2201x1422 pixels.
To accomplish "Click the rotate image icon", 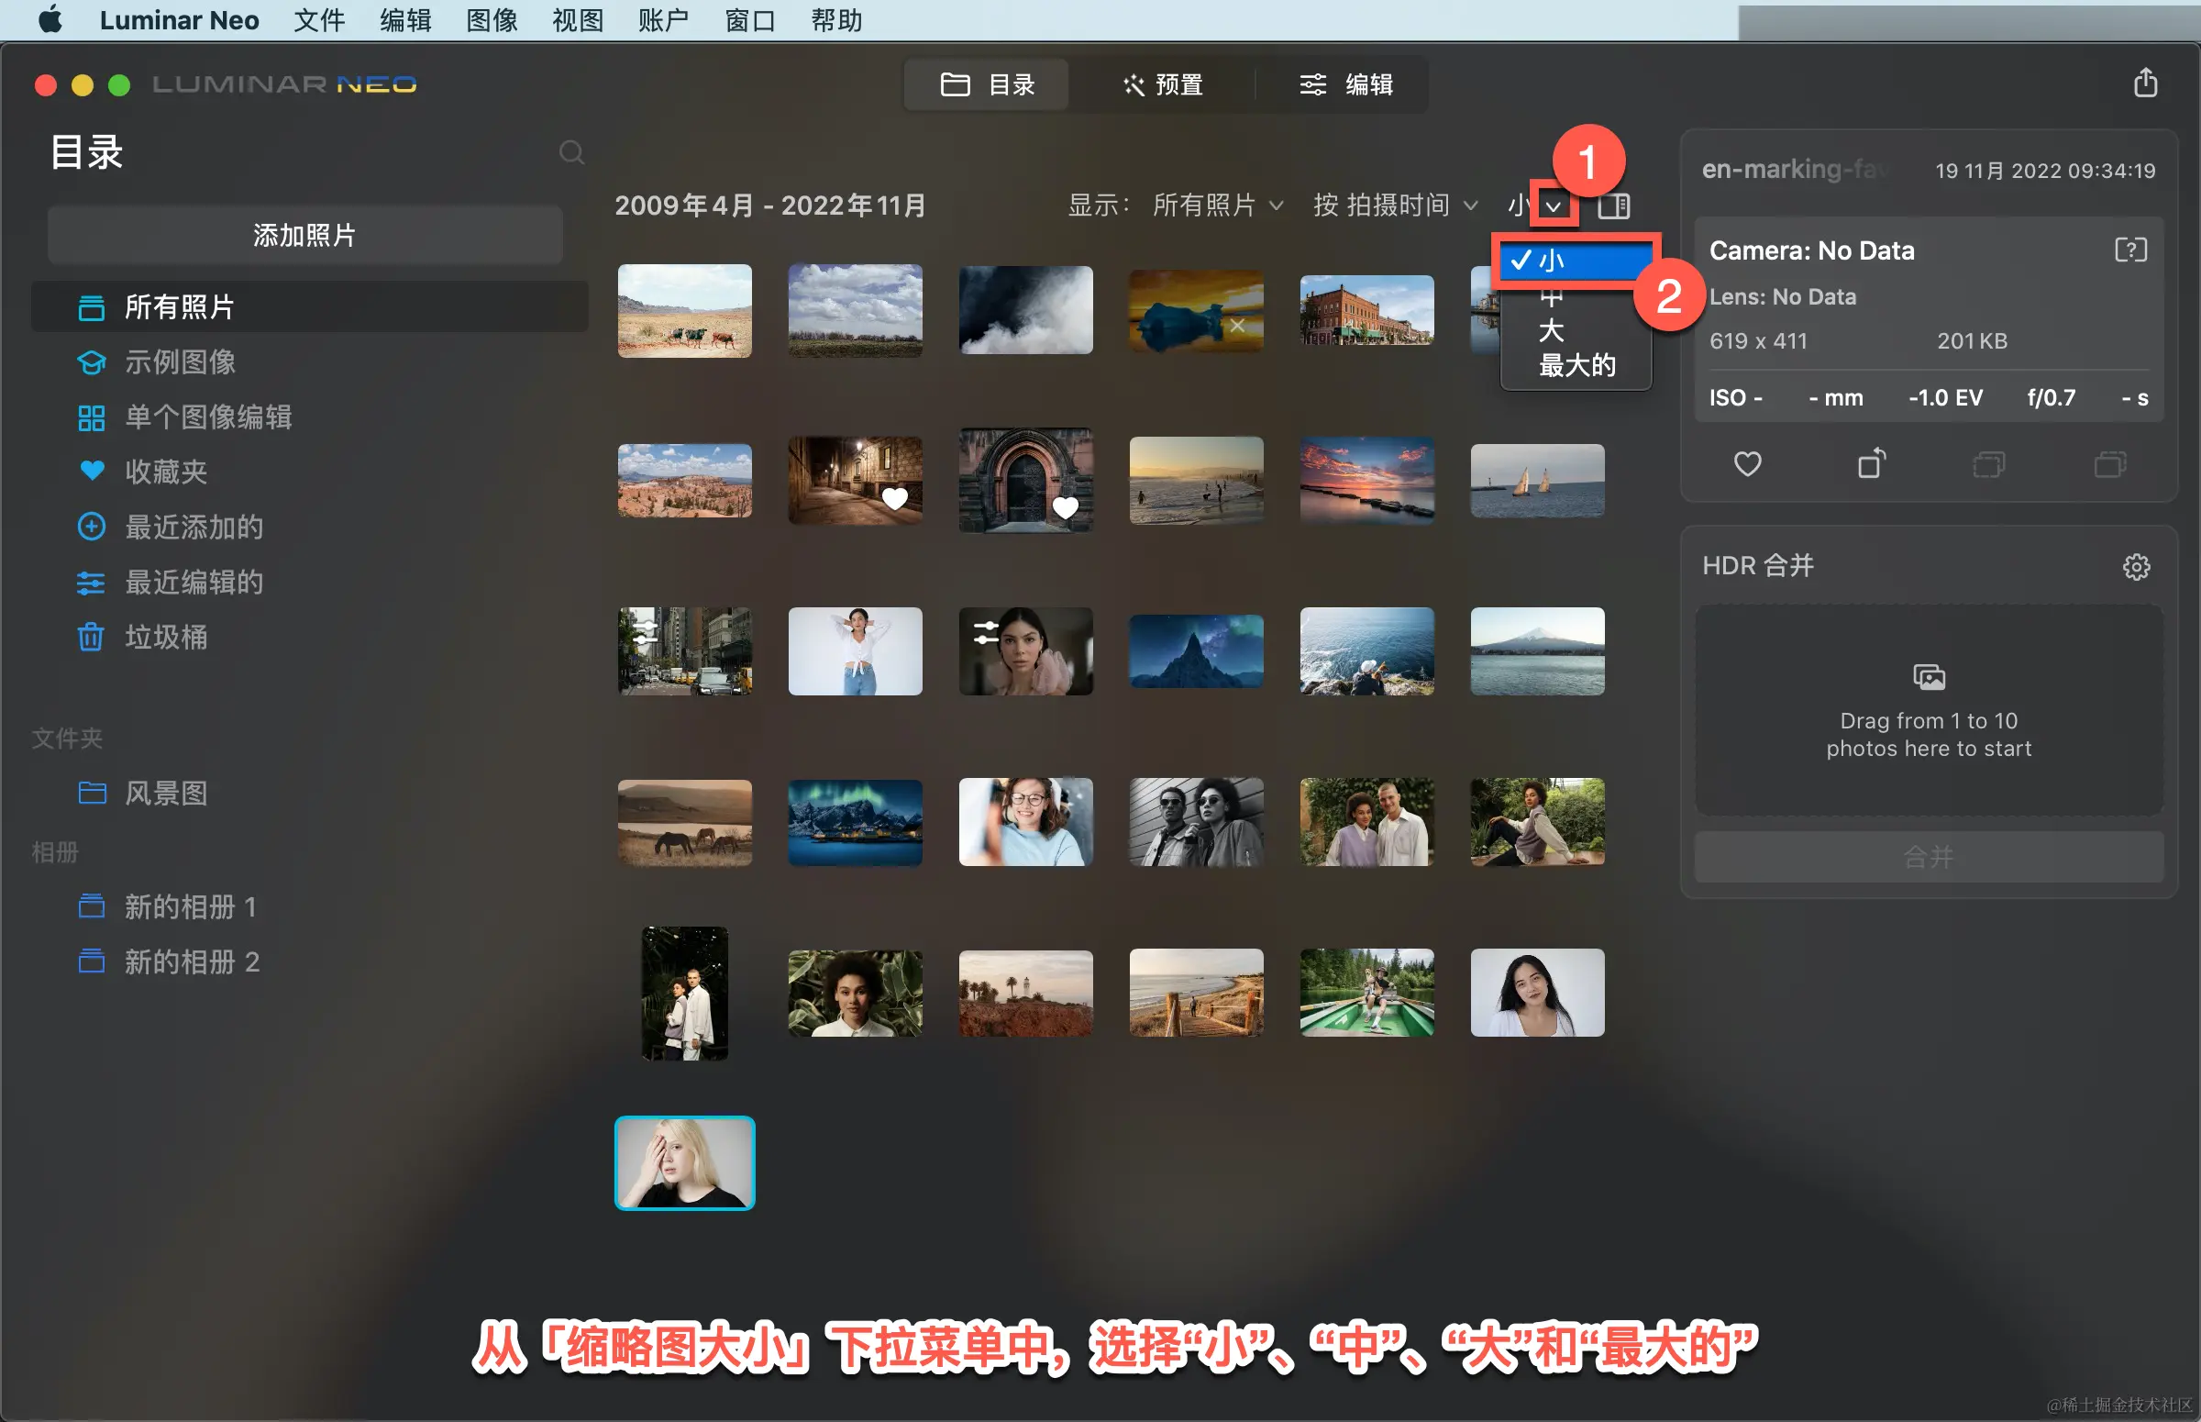I will point(1871,463).
